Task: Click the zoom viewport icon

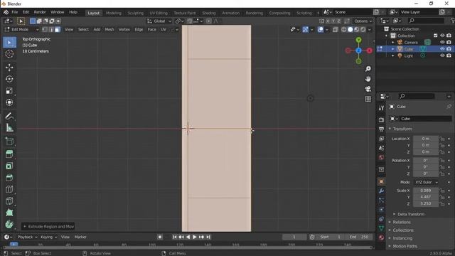Action: point(368,69)
